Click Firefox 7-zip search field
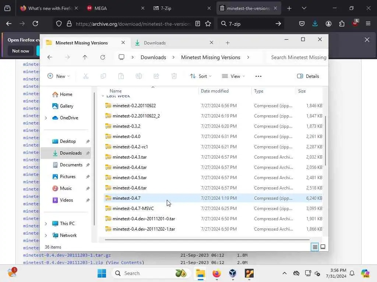Image resolution: width=377 pixels, height=282 pixels. pos(250,23)
